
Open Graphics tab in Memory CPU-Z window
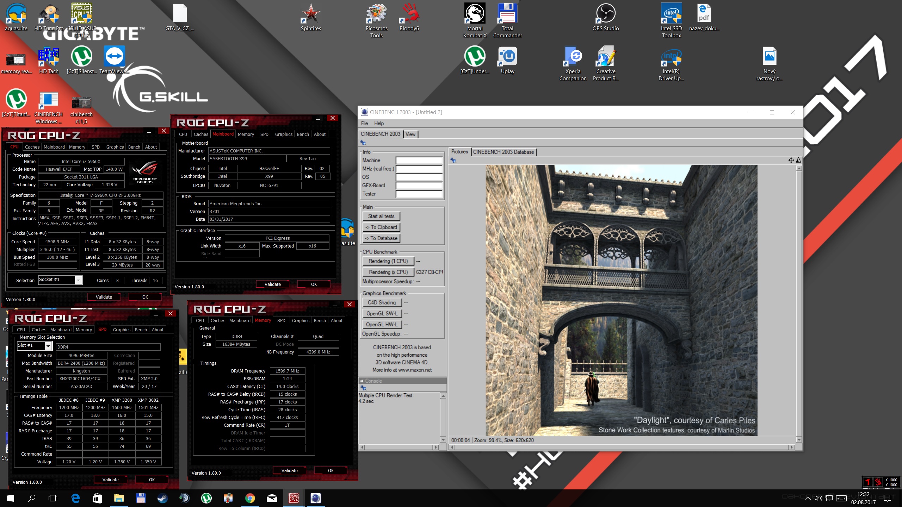(x=301, y=320)
